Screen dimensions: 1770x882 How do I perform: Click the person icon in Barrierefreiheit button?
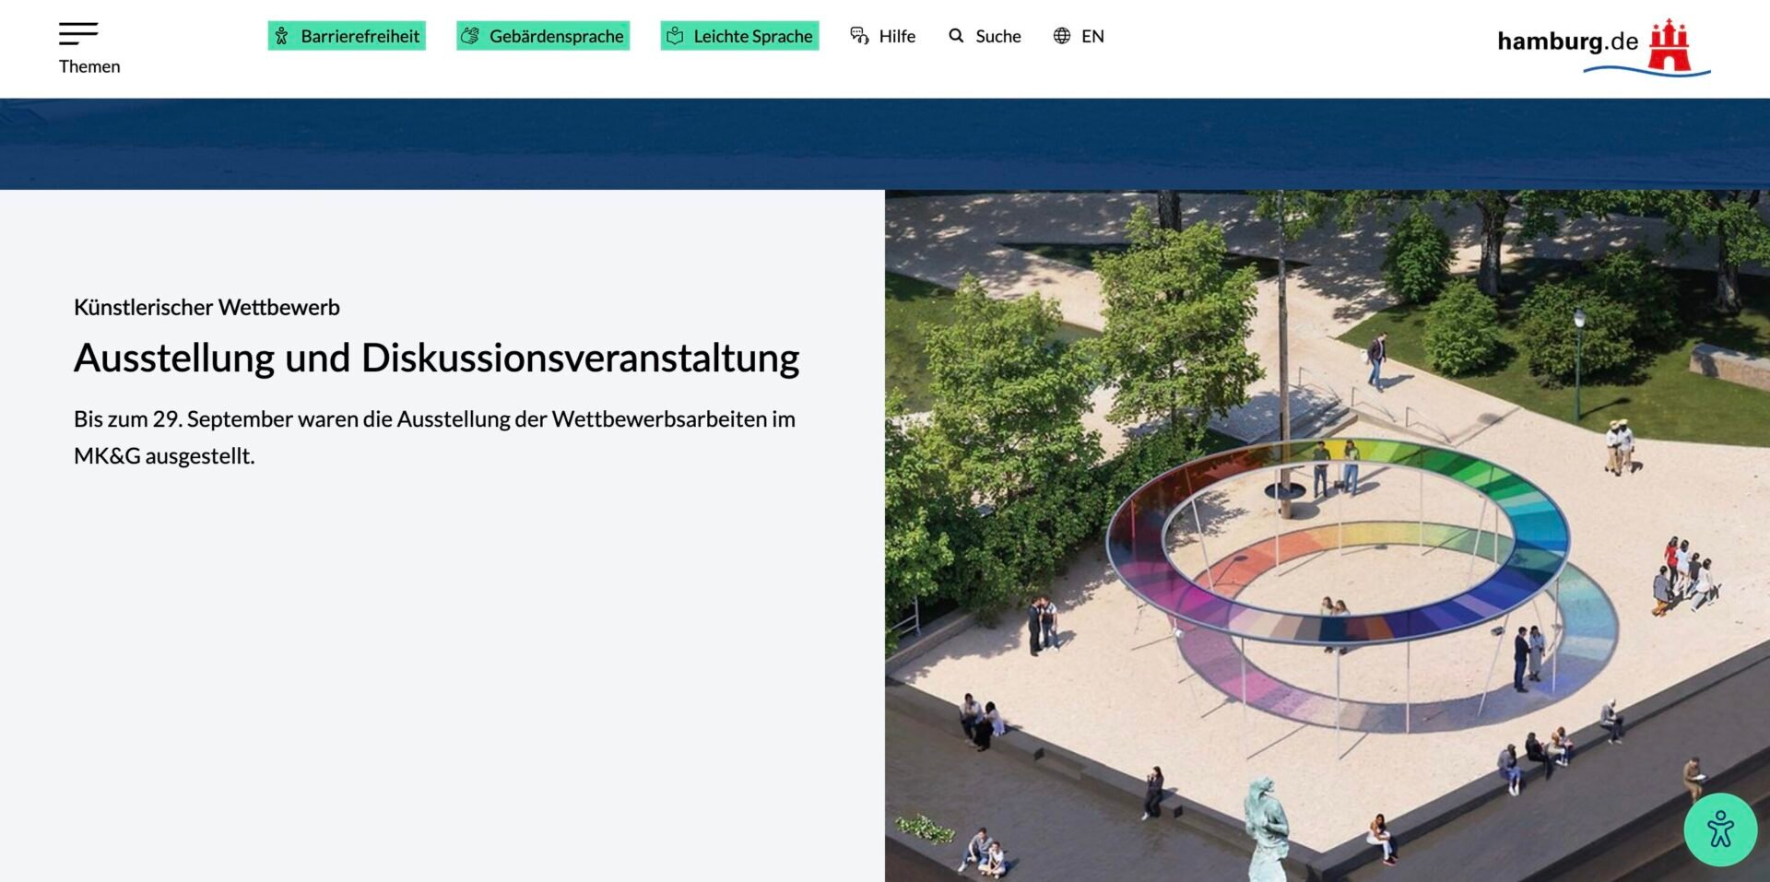tap(282, 36)
